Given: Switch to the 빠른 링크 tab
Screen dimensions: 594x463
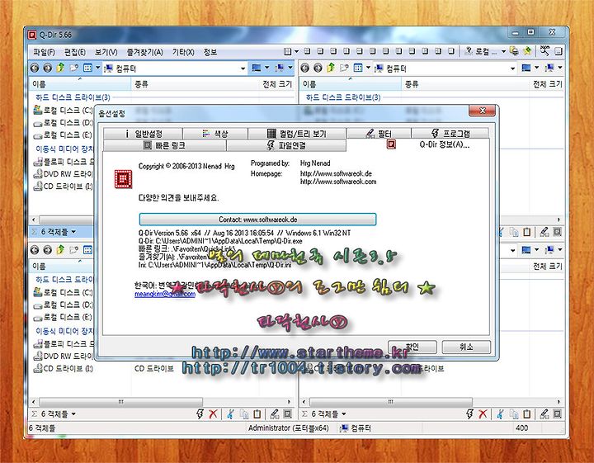Looking at the screenshot, I should click(x=164, y=145).
